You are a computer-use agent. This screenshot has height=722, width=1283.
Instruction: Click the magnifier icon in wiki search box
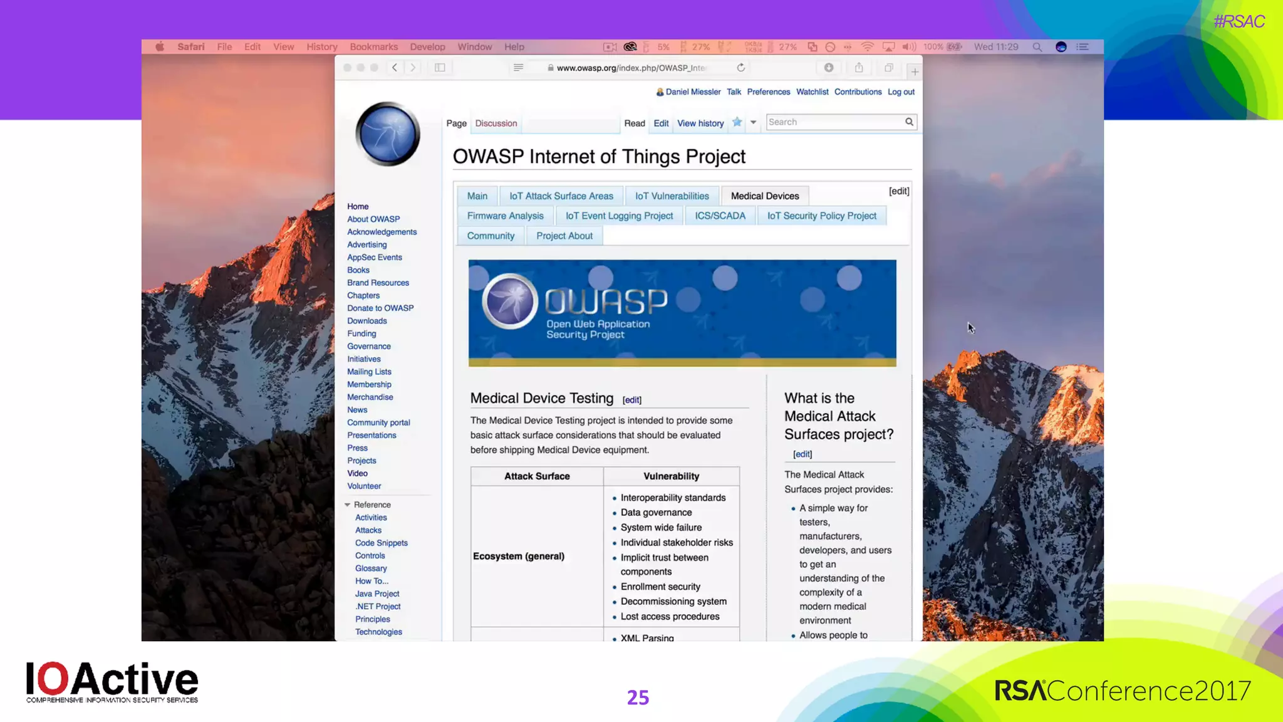tap(909, 122)
